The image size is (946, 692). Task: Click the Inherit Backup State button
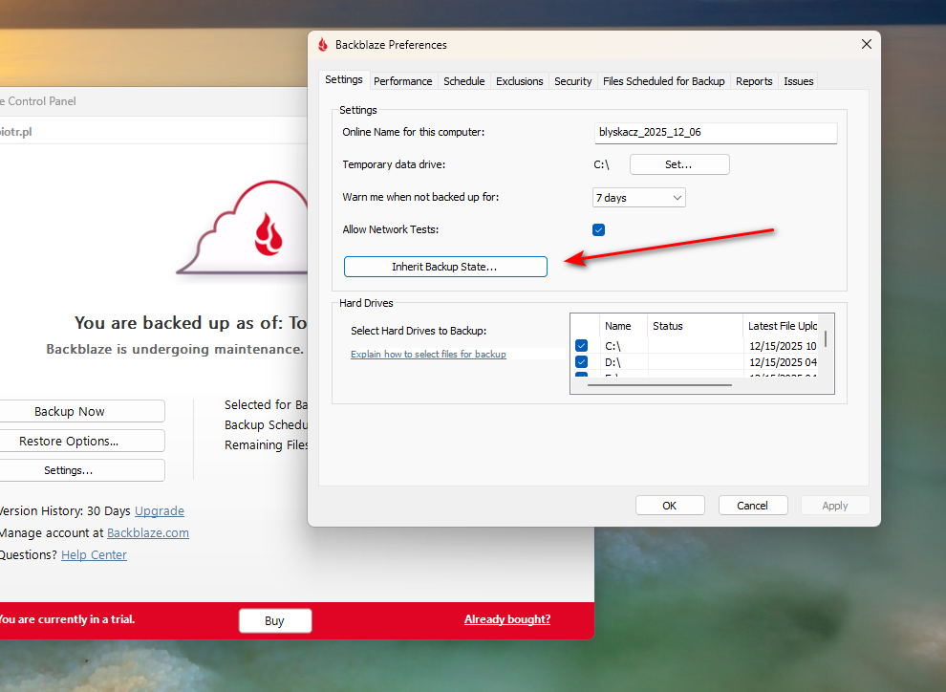click(x=445, y=267)
